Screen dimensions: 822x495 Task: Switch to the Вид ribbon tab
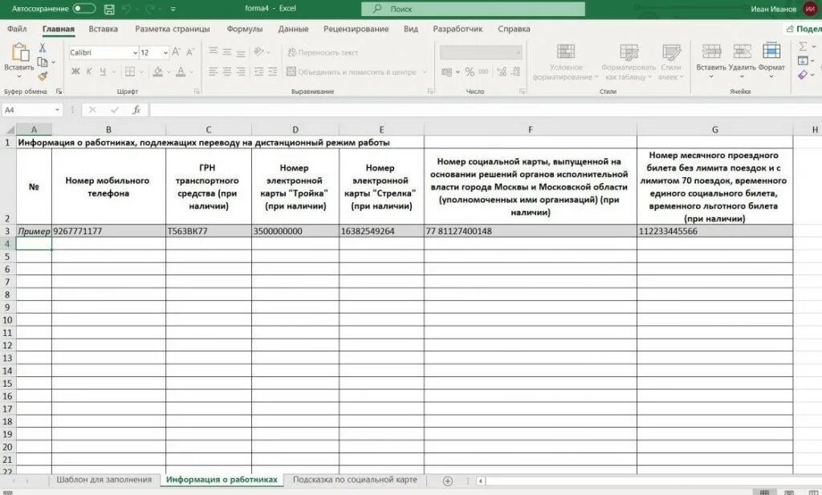411,29
